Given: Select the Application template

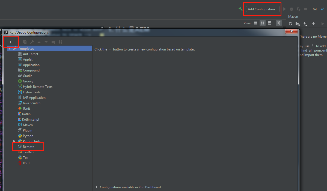Looking at the screenshot, I should pos(31,65).
